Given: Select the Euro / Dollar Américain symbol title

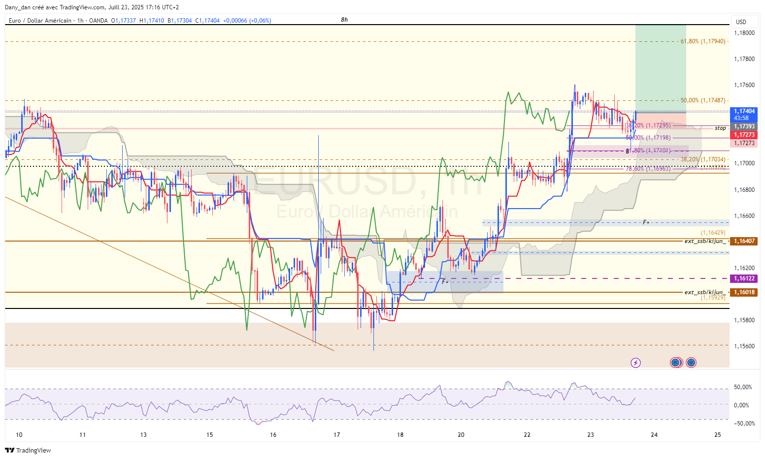Looking at the screenshot, I should [x=40, y=21].
